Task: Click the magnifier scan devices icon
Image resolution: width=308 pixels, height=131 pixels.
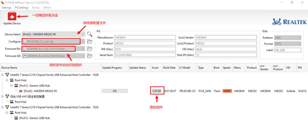Action: pyautogui.click(x=90, y=34)
